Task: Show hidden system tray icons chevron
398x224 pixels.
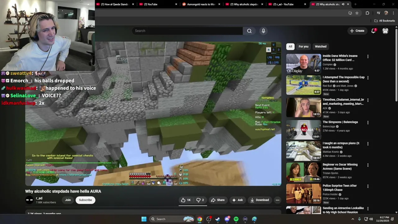Action: click(x=353, y=219)
